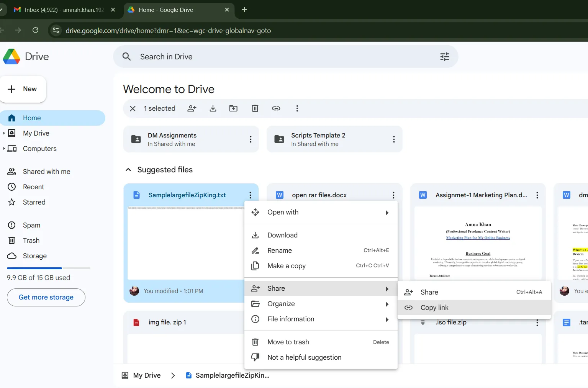Viewport: 588px width, 388px height.
Task: Clear the selection with X icon
Action: [x=133, y=108]
